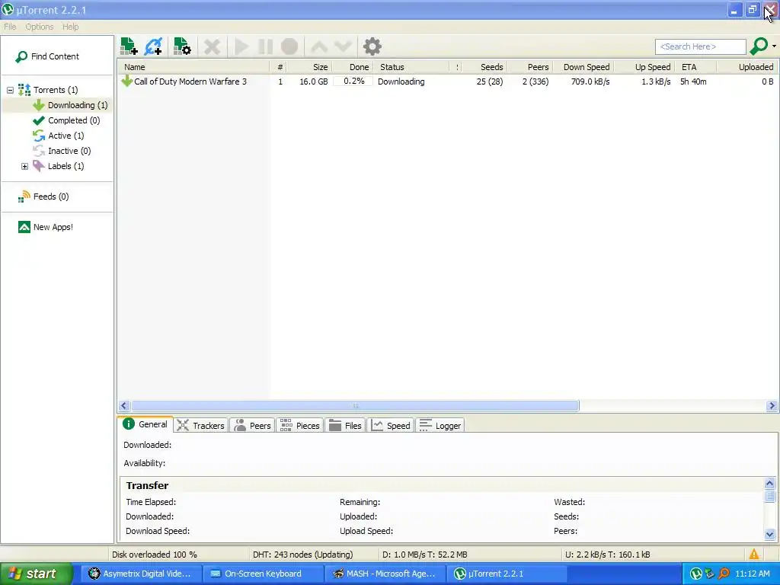Image resolution: width=780 pixels, height=585 pixels.
Task: Open the search engine dropdown arrow
Action: [x=774, y=46]
